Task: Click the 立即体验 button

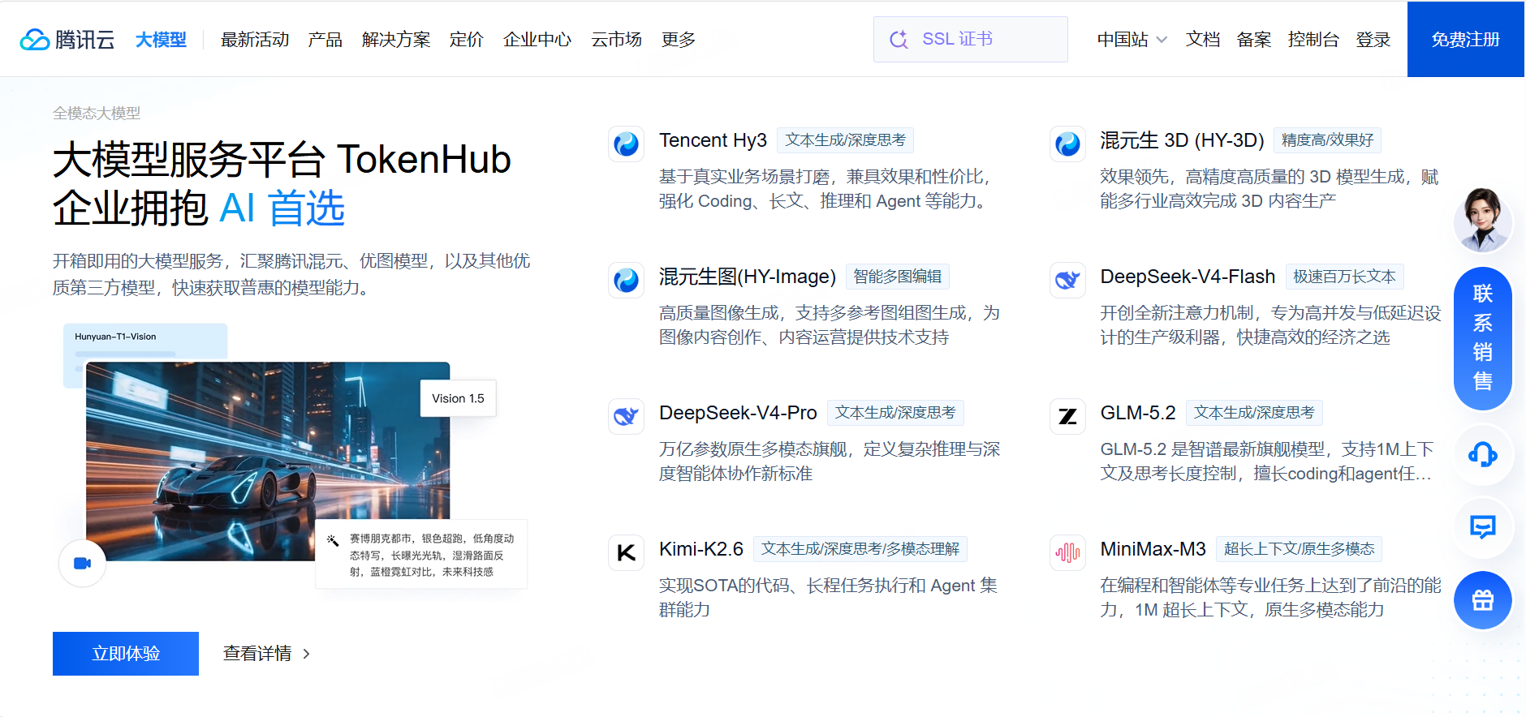Action: pyautogui.click(x=126, y=654)
